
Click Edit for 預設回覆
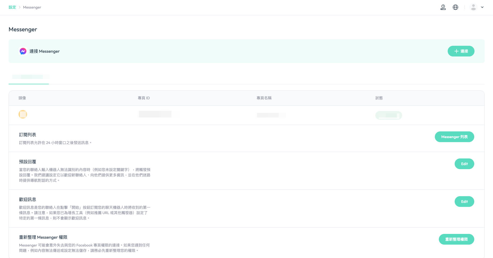[464, 164]
